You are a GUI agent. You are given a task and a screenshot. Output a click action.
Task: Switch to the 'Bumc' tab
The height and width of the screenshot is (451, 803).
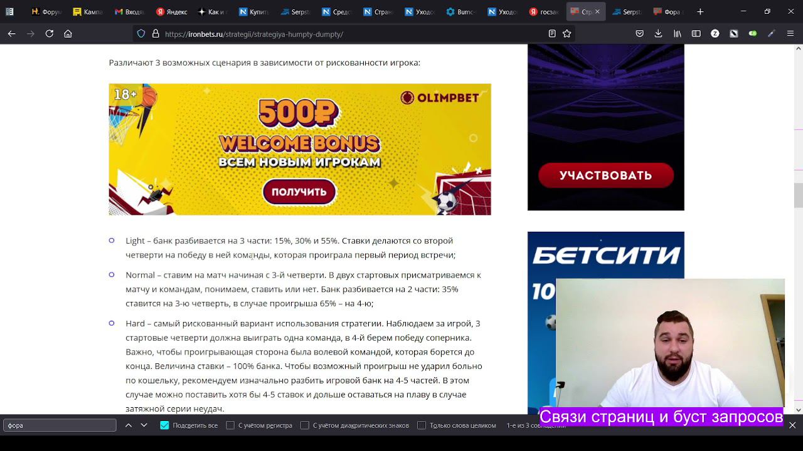[x=461, y=11]
